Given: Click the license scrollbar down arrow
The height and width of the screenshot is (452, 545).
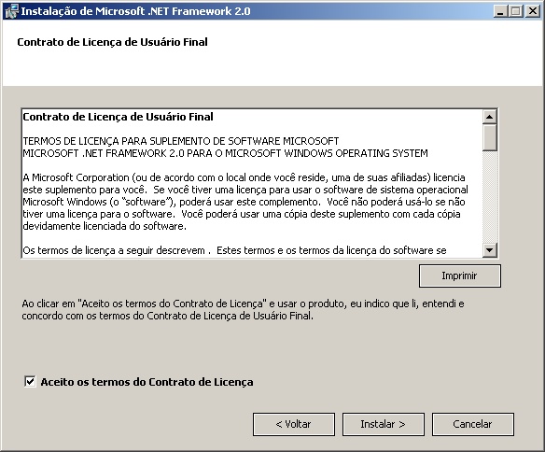Looking at the screenshot, I should click(490, 249).
